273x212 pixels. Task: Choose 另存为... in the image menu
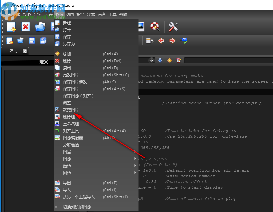[96, 44]
